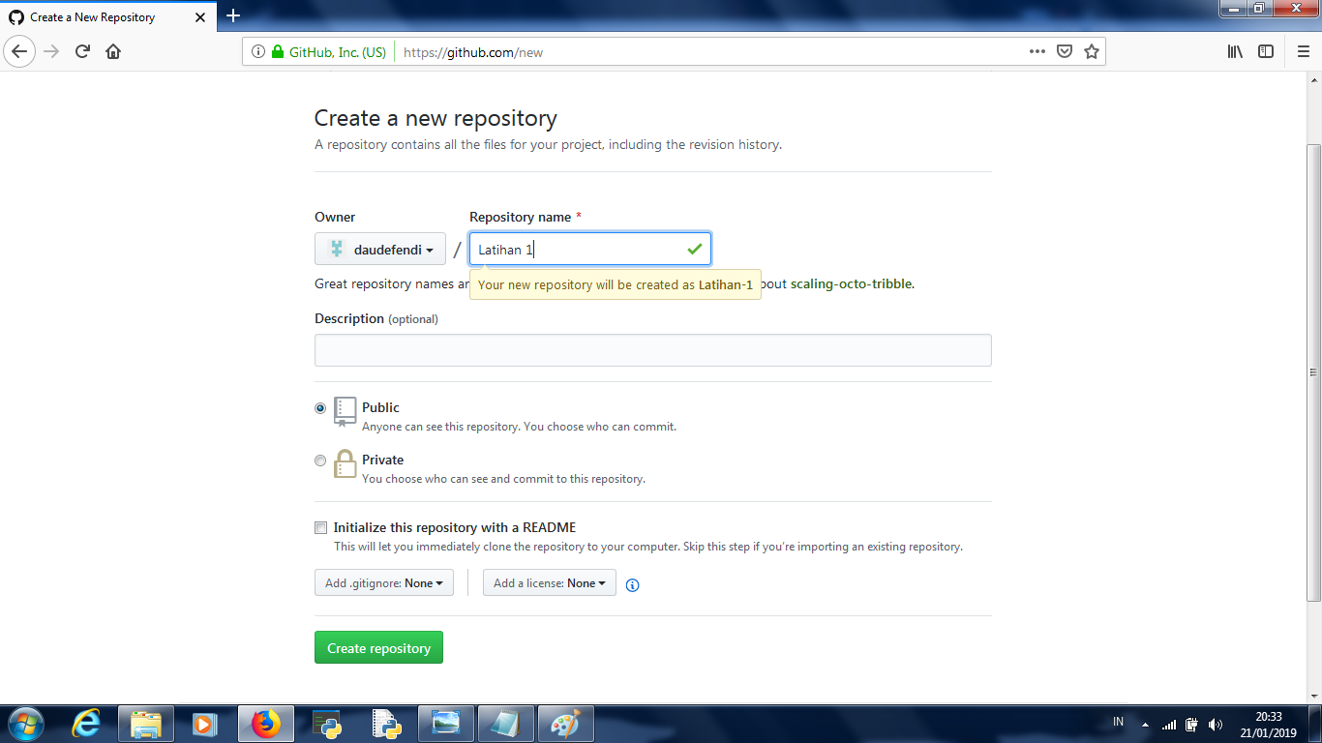This screenshot has width=1322, height=743.
Task: Enable initialize this repository with a README
Action: [320, 527]
